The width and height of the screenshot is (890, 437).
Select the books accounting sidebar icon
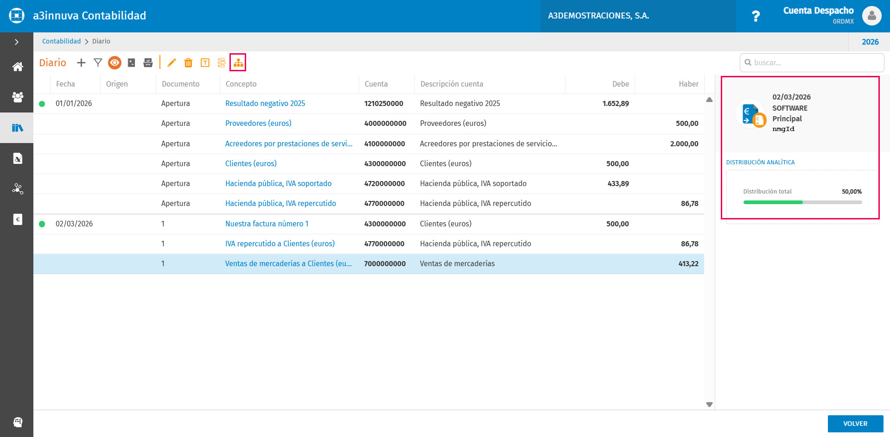click(17, 128)
